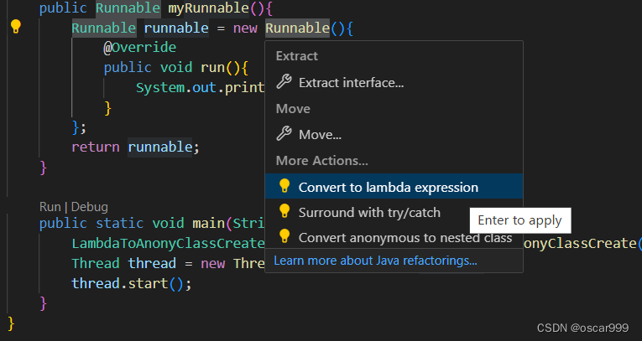Click lightbulb icon next to Convert anonymous
Viewport: 642px width, 341px height.
tap(284, 237)
